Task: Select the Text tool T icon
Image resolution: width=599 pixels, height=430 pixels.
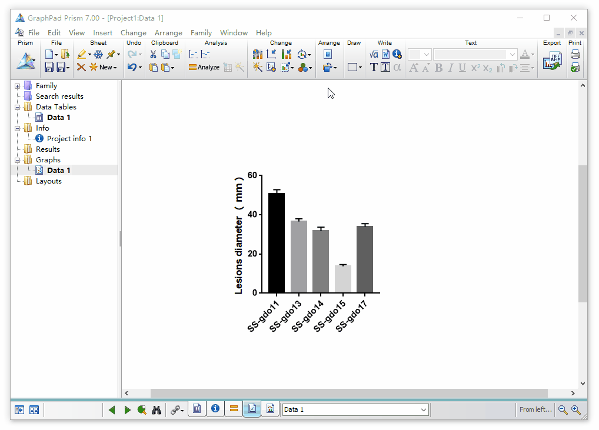Action: pos(374,68)
